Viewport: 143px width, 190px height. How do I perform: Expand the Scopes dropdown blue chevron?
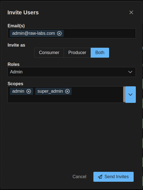[x=130, y=95]
